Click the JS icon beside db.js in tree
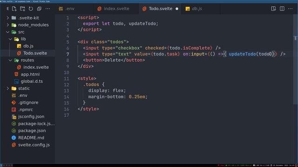Screen dimensions: 298x167 (x=19, y=46)
